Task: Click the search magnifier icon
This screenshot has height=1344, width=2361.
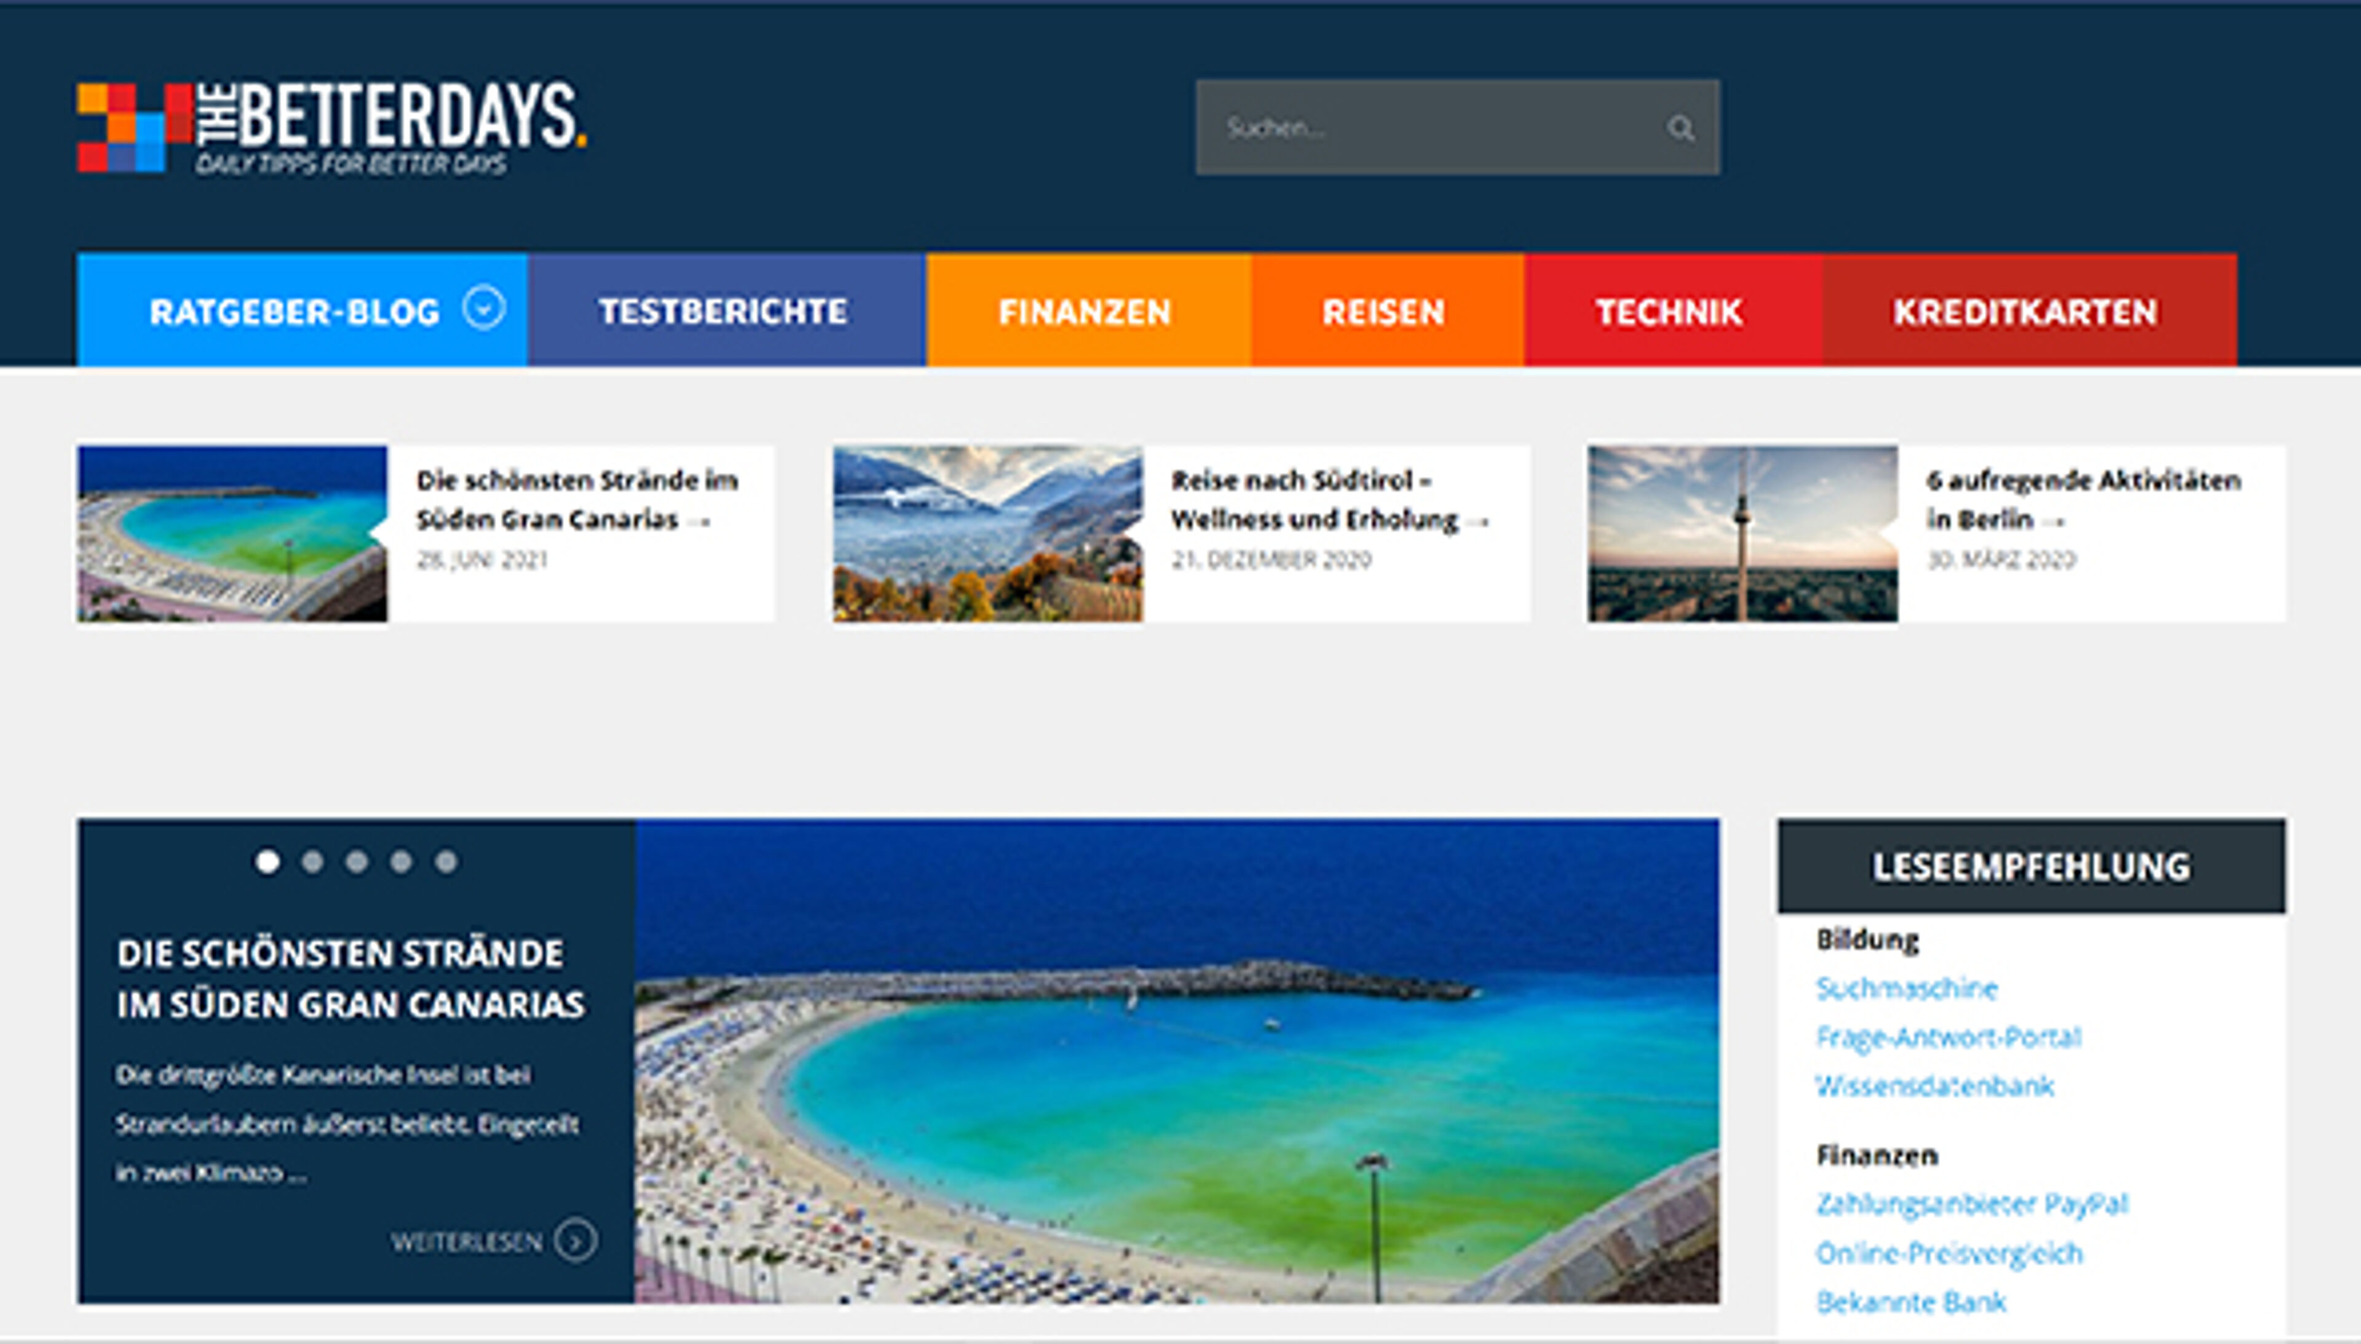Action: pos(1680,128)
